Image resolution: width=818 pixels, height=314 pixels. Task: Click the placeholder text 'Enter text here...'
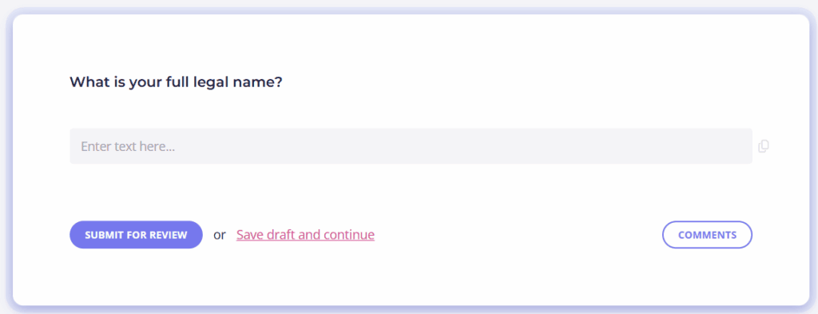pos(128,146)
